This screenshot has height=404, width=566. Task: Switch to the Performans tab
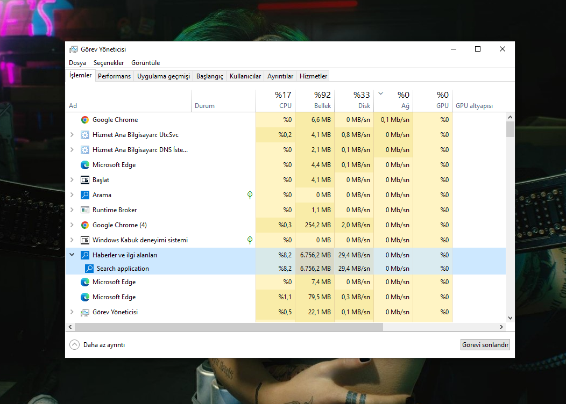[114, 76]
